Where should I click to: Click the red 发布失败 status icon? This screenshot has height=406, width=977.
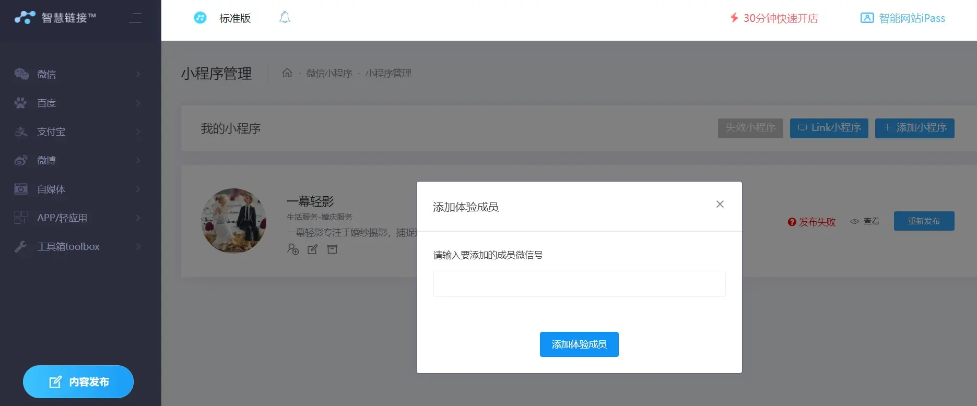pyautogui.click(x=792, y=222)
